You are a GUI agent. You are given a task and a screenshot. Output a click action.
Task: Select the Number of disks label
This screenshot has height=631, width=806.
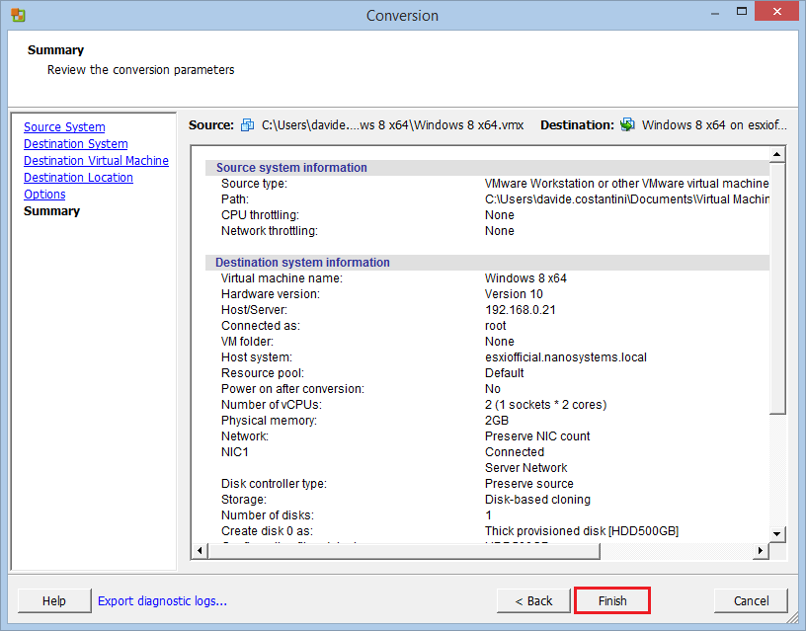pos(268,514)
